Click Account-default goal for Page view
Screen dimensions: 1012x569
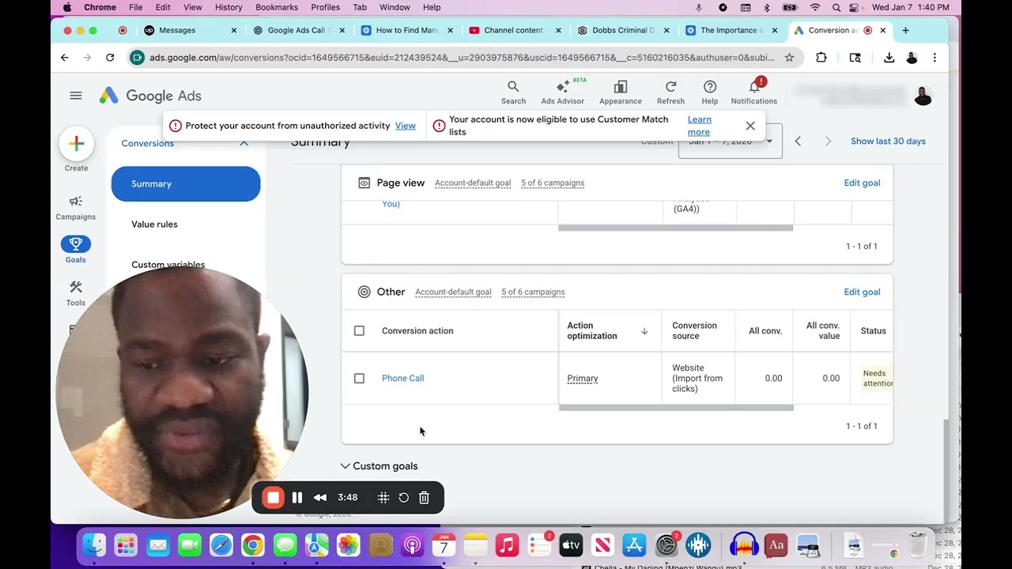(473, 183)
